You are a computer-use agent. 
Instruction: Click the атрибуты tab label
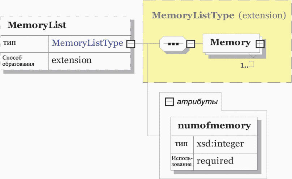point(197,102)
